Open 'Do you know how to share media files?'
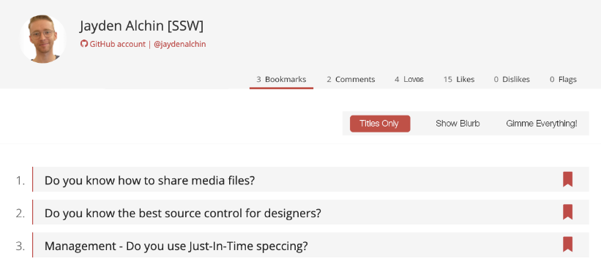The width and height of the screenshot is (601, 275). 149,180
